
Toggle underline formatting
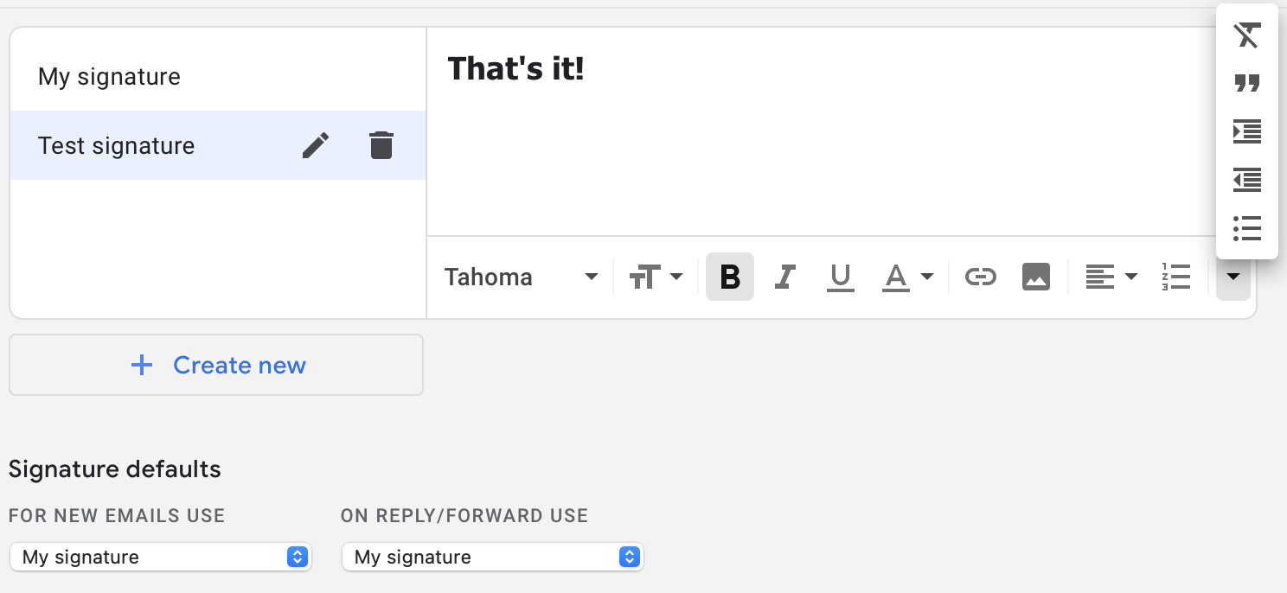tap(840, 277)
